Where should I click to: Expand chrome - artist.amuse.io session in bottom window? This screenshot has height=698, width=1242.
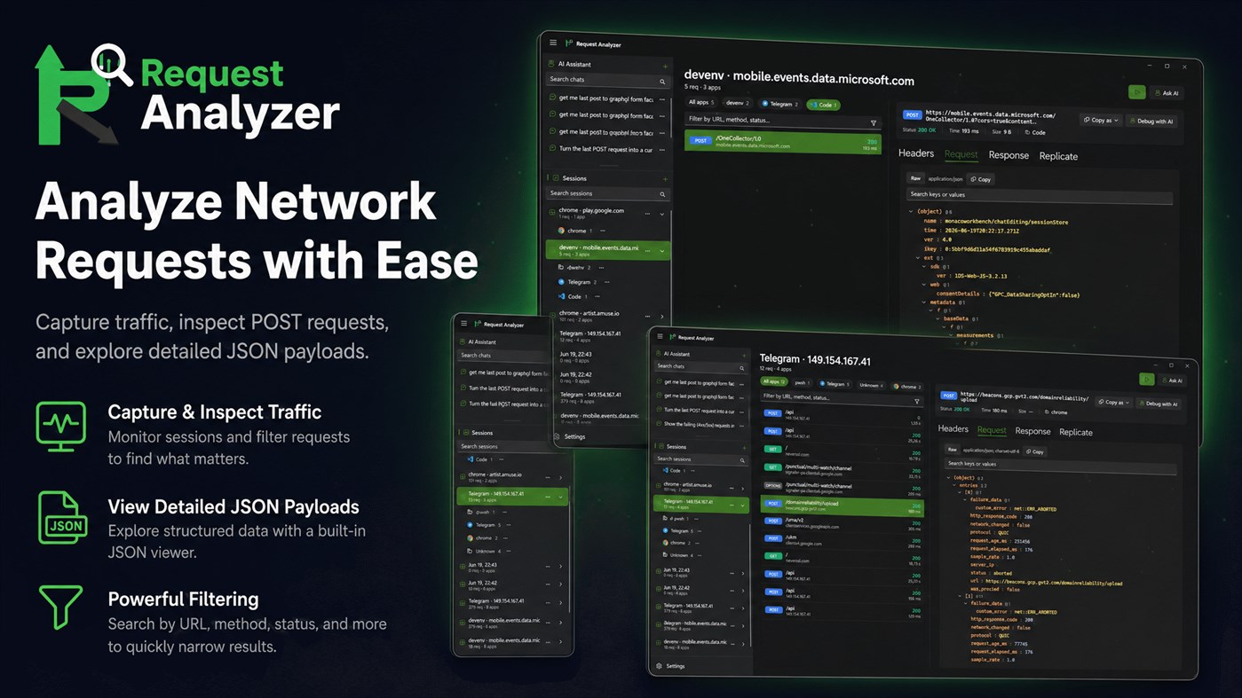pos(743,488)
